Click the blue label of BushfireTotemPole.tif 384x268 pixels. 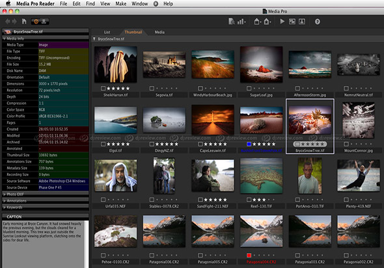[249, 144]
